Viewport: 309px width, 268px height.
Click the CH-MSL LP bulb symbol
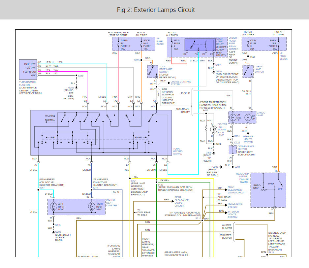tap(232, 117)
